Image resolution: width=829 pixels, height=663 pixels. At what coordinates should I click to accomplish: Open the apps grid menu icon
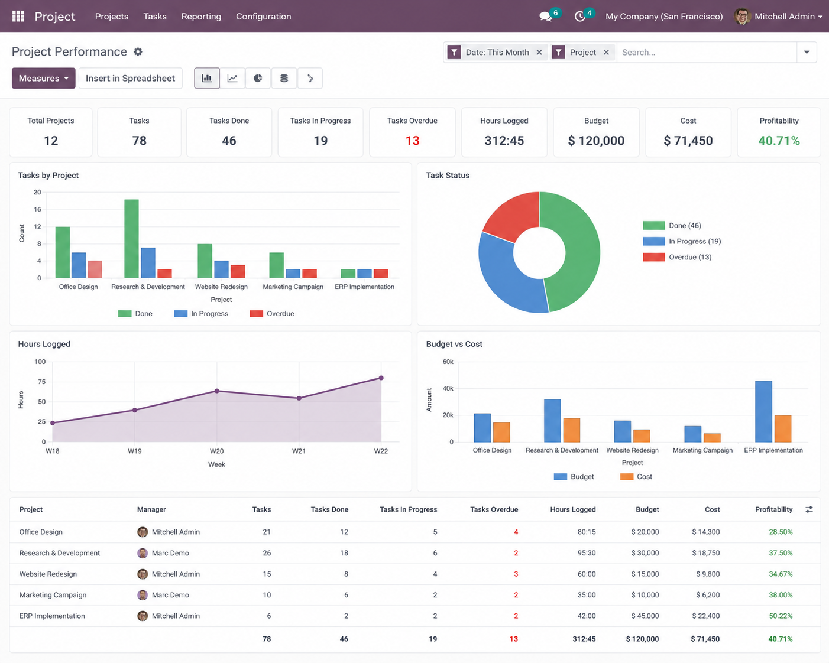point(18,16)
